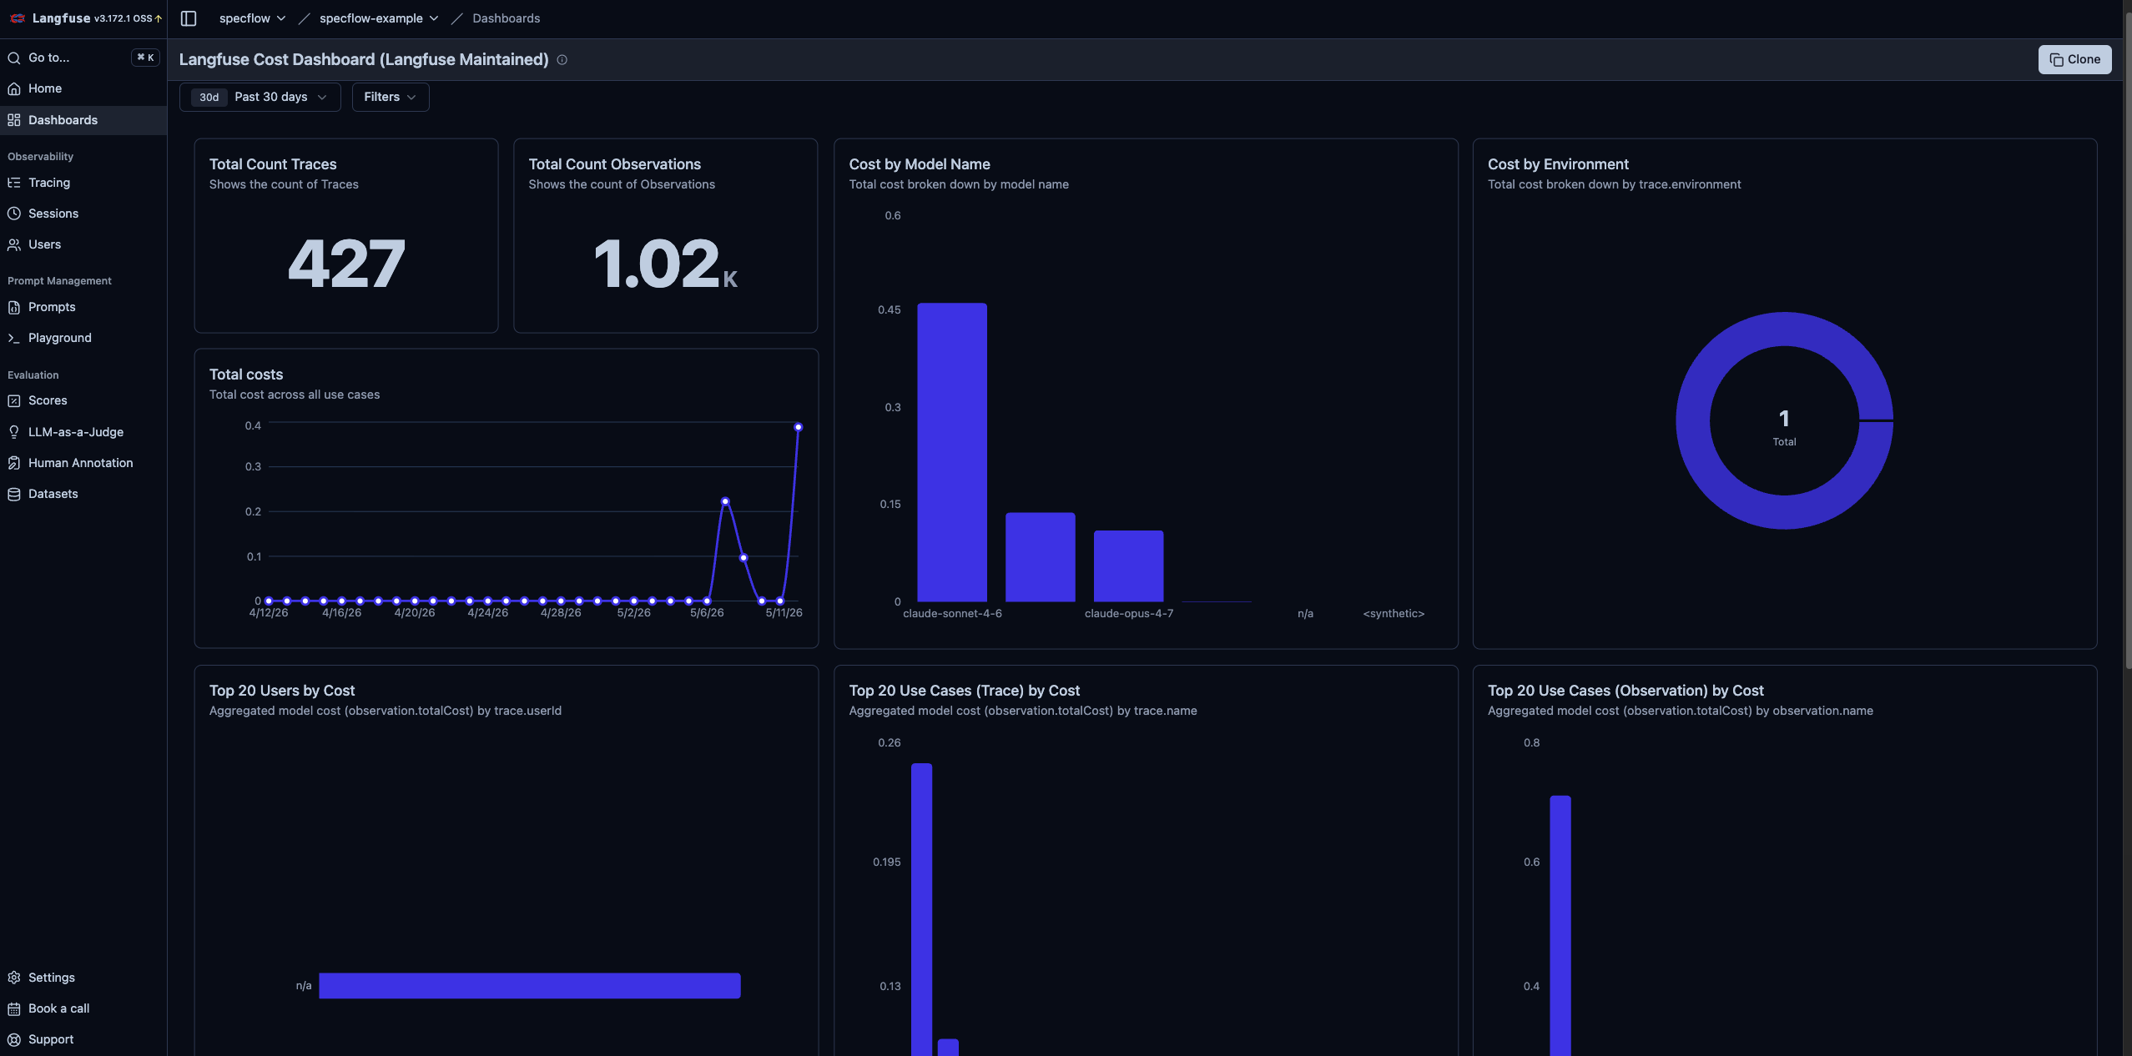Open Playground in the sidebar
The width and height of the screenshot is (2132, 1056).
[83, 338]
